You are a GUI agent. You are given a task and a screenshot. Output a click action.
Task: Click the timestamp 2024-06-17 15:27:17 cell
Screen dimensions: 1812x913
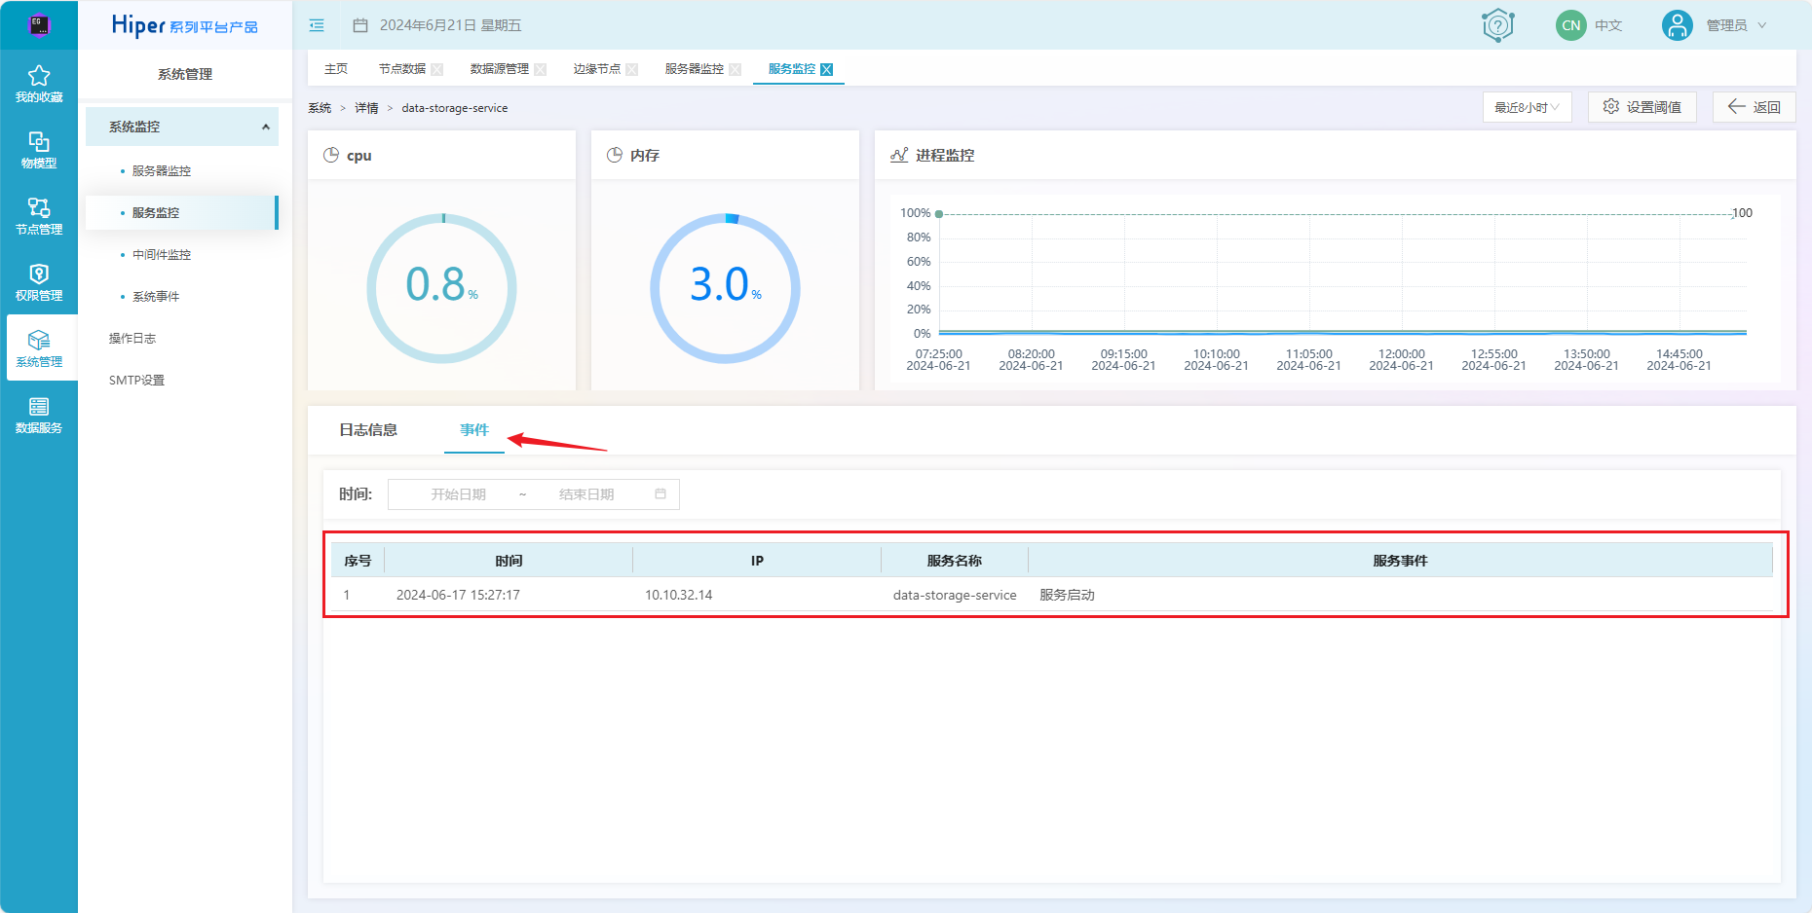[x=458, y=595]
